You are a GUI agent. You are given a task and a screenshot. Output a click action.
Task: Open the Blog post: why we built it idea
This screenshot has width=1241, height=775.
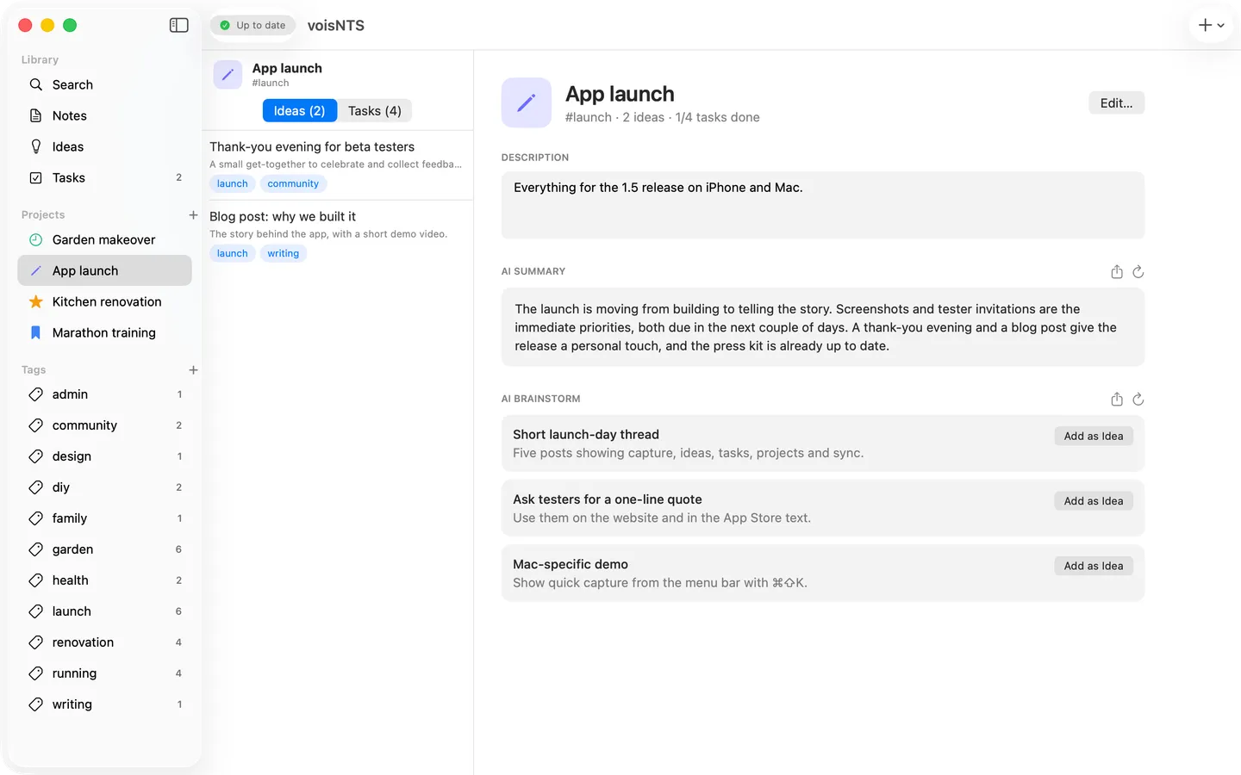pyautogui.click(x=338, y=234)
